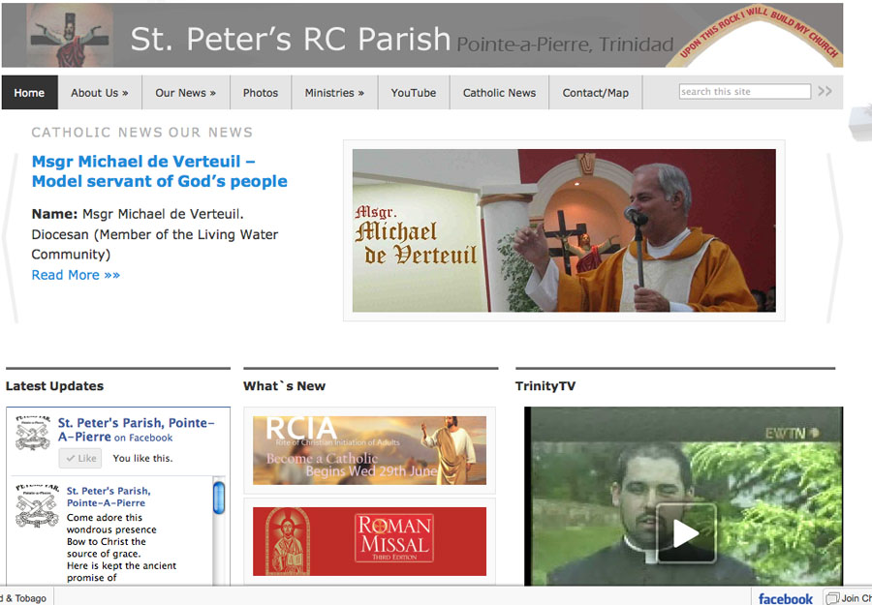
Task: Open the Contact/Map menu item
Action: pyautogui.click(x=596, y=93)
